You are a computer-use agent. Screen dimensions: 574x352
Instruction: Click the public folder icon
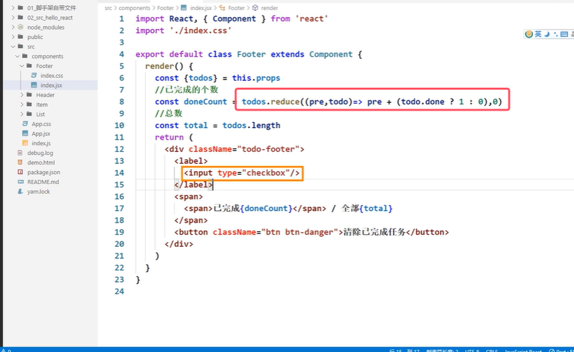[20, 36]
